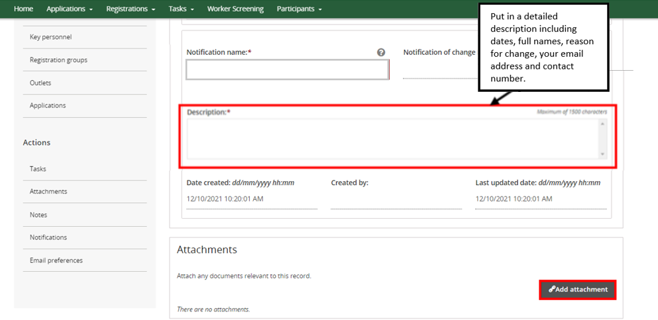Select Key personnel in sidebar
The height and width of the screenshot is (320, 658).
50,37
